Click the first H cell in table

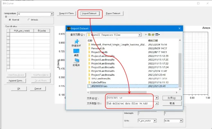tap(22, 35)
